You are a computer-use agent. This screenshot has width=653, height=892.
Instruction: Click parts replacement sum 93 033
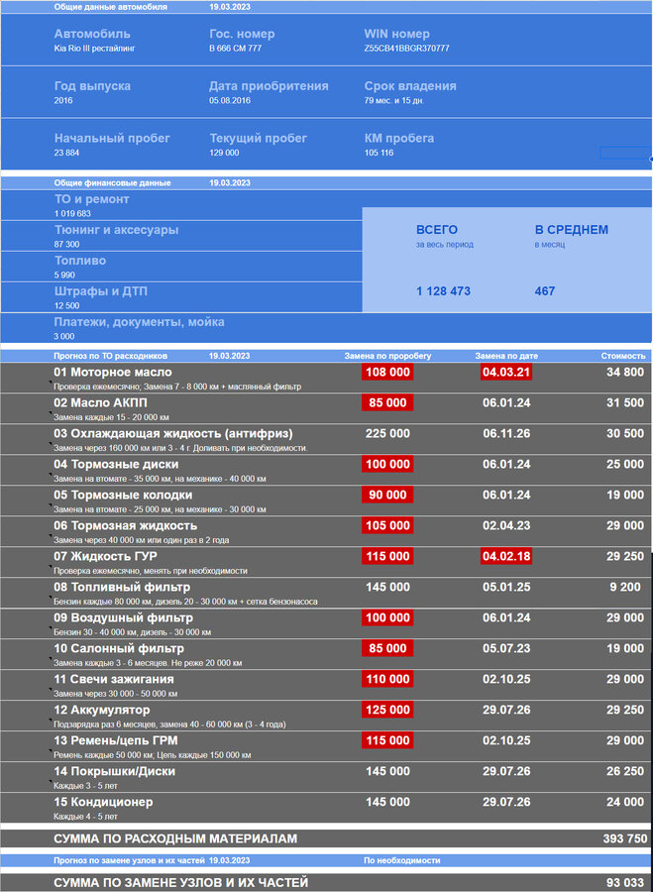click(x=625, y=883)
